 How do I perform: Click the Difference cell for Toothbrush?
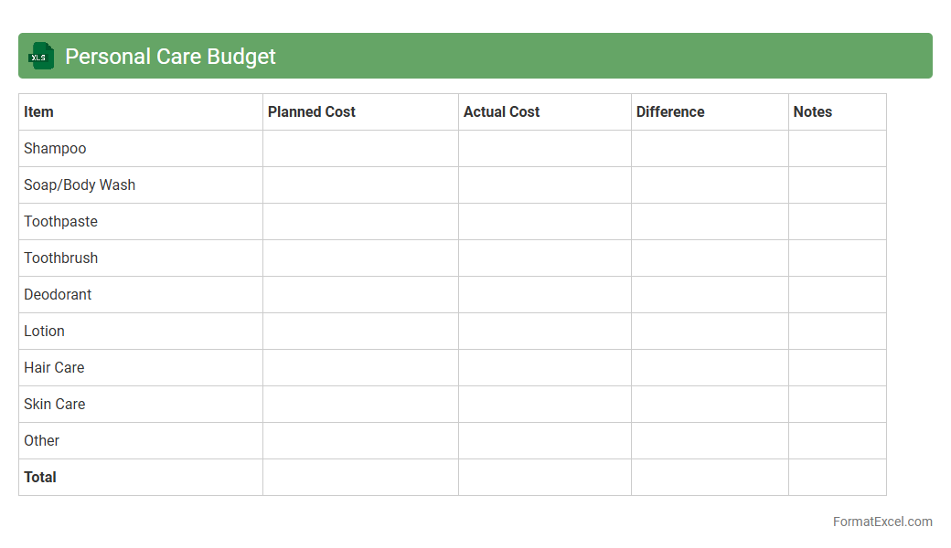pos(710,258)
